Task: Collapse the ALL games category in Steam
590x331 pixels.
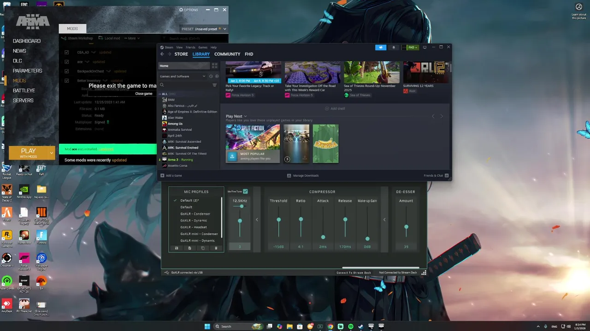Action: coord(160,94)
